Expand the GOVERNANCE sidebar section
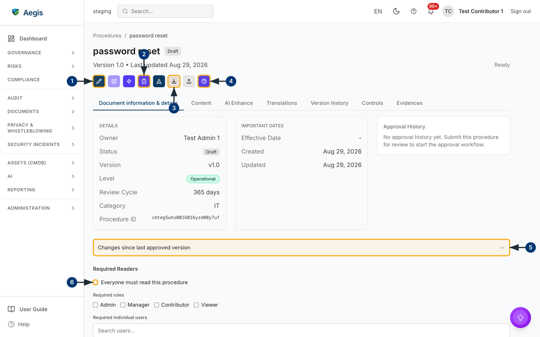The height and width of the screenshot is (337, 540). coord(41,53)
